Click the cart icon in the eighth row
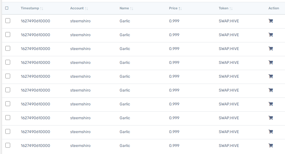Screen dimensions: 285x154 pos(271,118)
